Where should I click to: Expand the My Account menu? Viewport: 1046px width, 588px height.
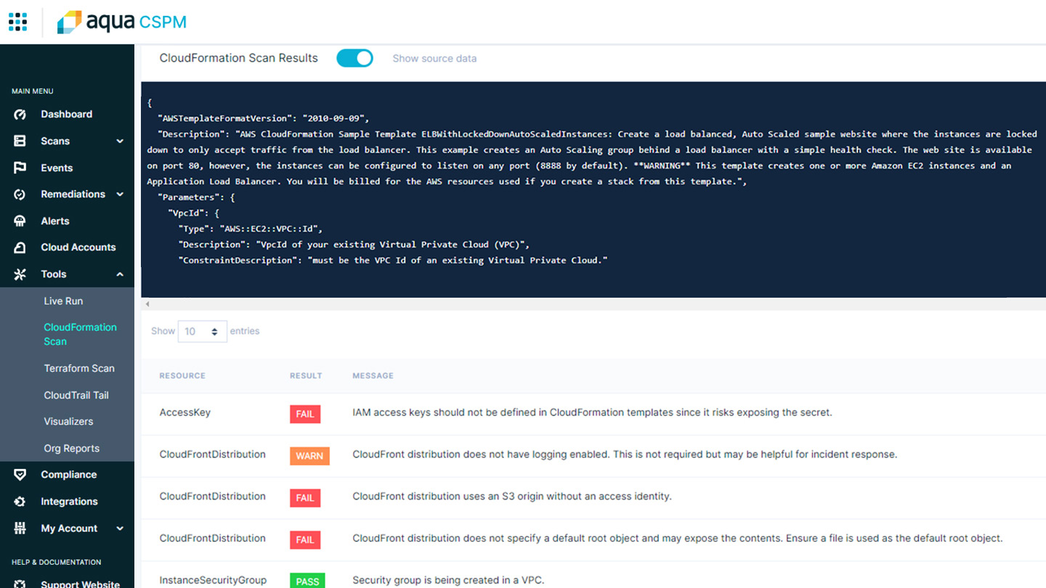[x=118, y=528]
